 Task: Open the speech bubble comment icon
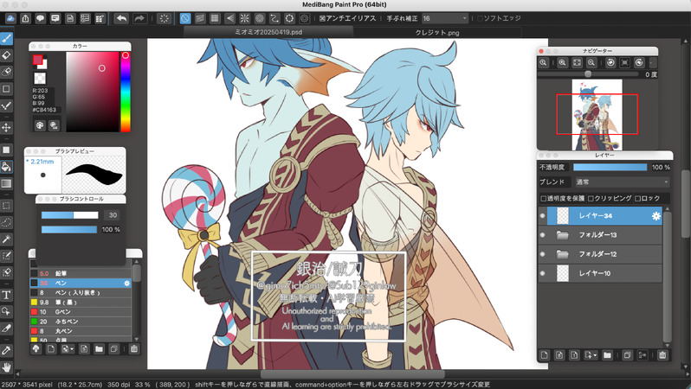(x=40, y=18)
